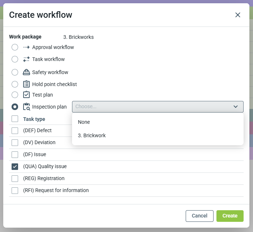
Task: Click the Inspection plan magnifier icon
Action: tap(26, 107)
